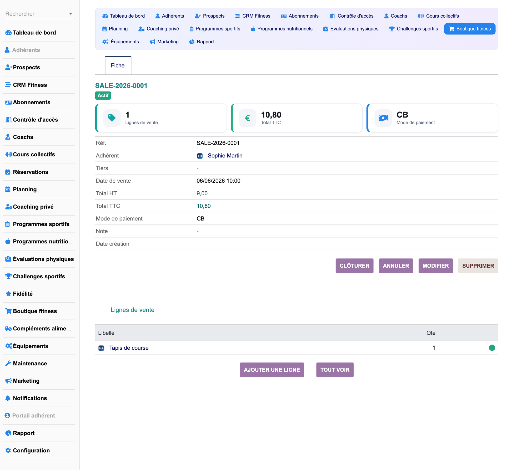The image size is (512, 470).
Task: Click the Configuration gear icon in the sidebar
Action: tap(8, 450)
